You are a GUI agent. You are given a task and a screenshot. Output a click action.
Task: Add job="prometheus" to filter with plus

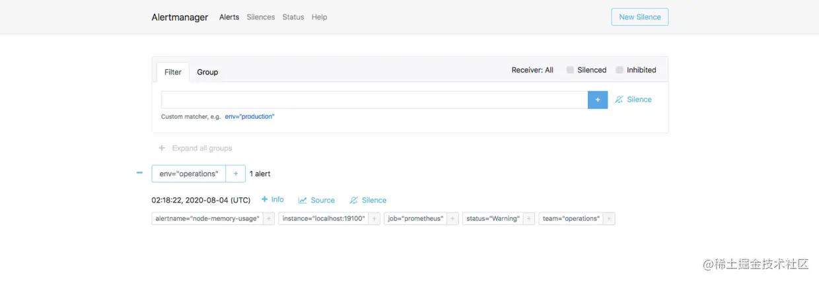[x=452, y=218]
